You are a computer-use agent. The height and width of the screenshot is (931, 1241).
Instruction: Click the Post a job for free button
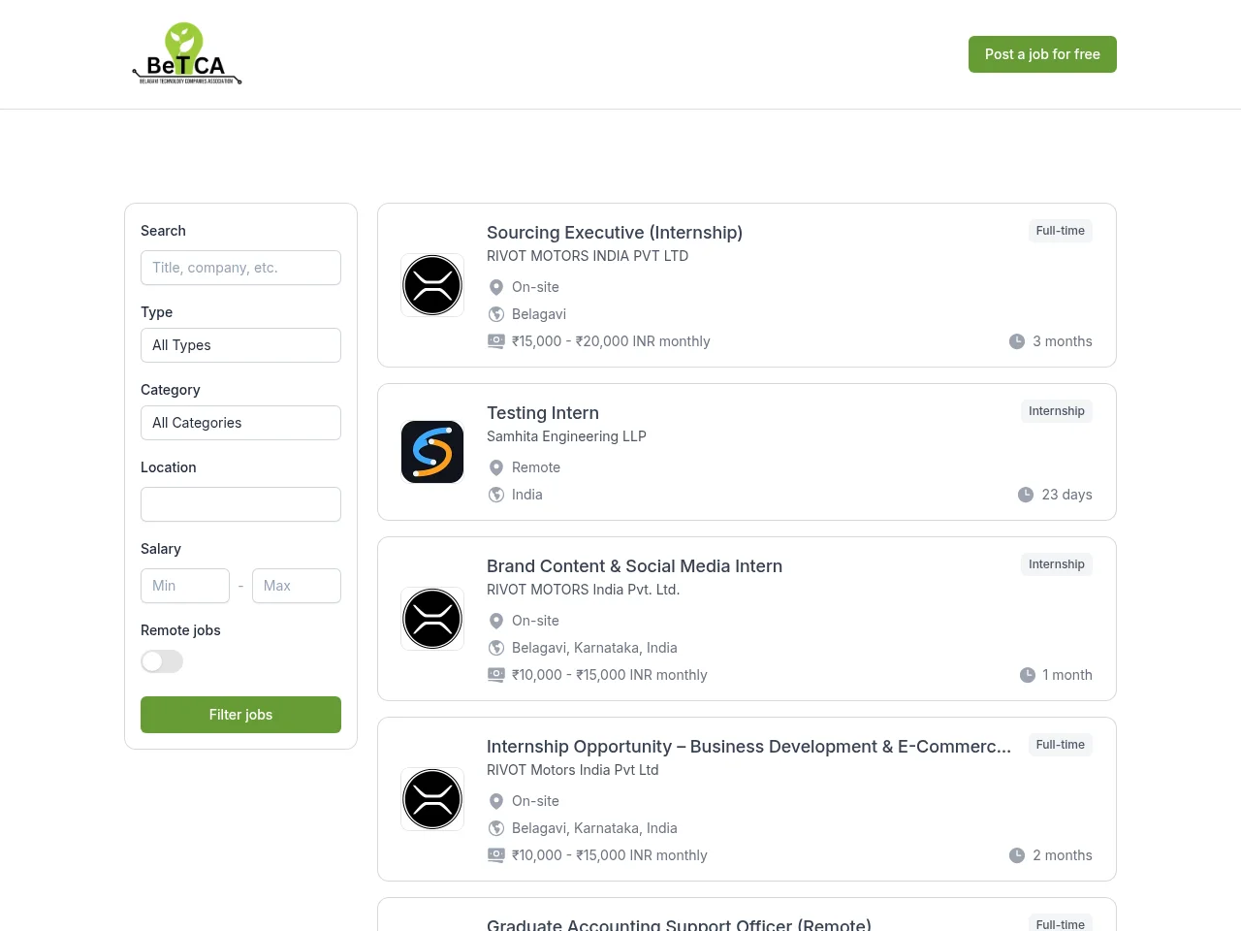pos(1042,54)
